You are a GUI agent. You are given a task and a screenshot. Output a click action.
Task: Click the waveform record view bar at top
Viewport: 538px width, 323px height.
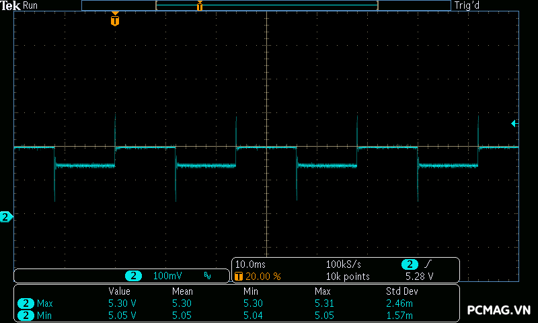[x=266, y=5]
